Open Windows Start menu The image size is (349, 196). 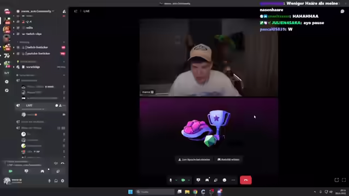[130, 192]
